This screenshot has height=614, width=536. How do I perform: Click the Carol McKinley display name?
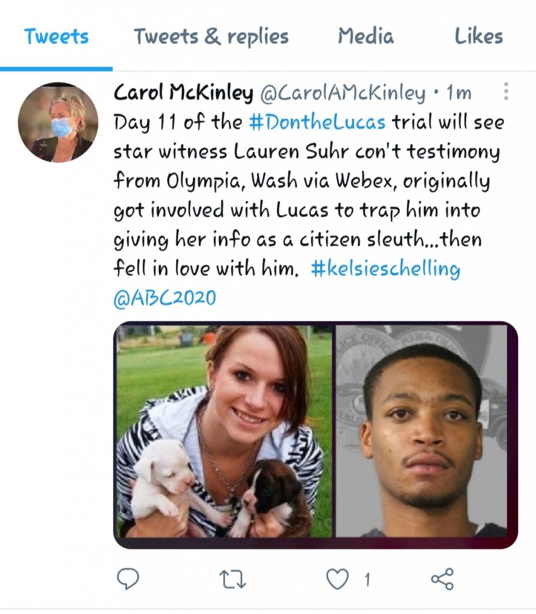click(183, 93)
